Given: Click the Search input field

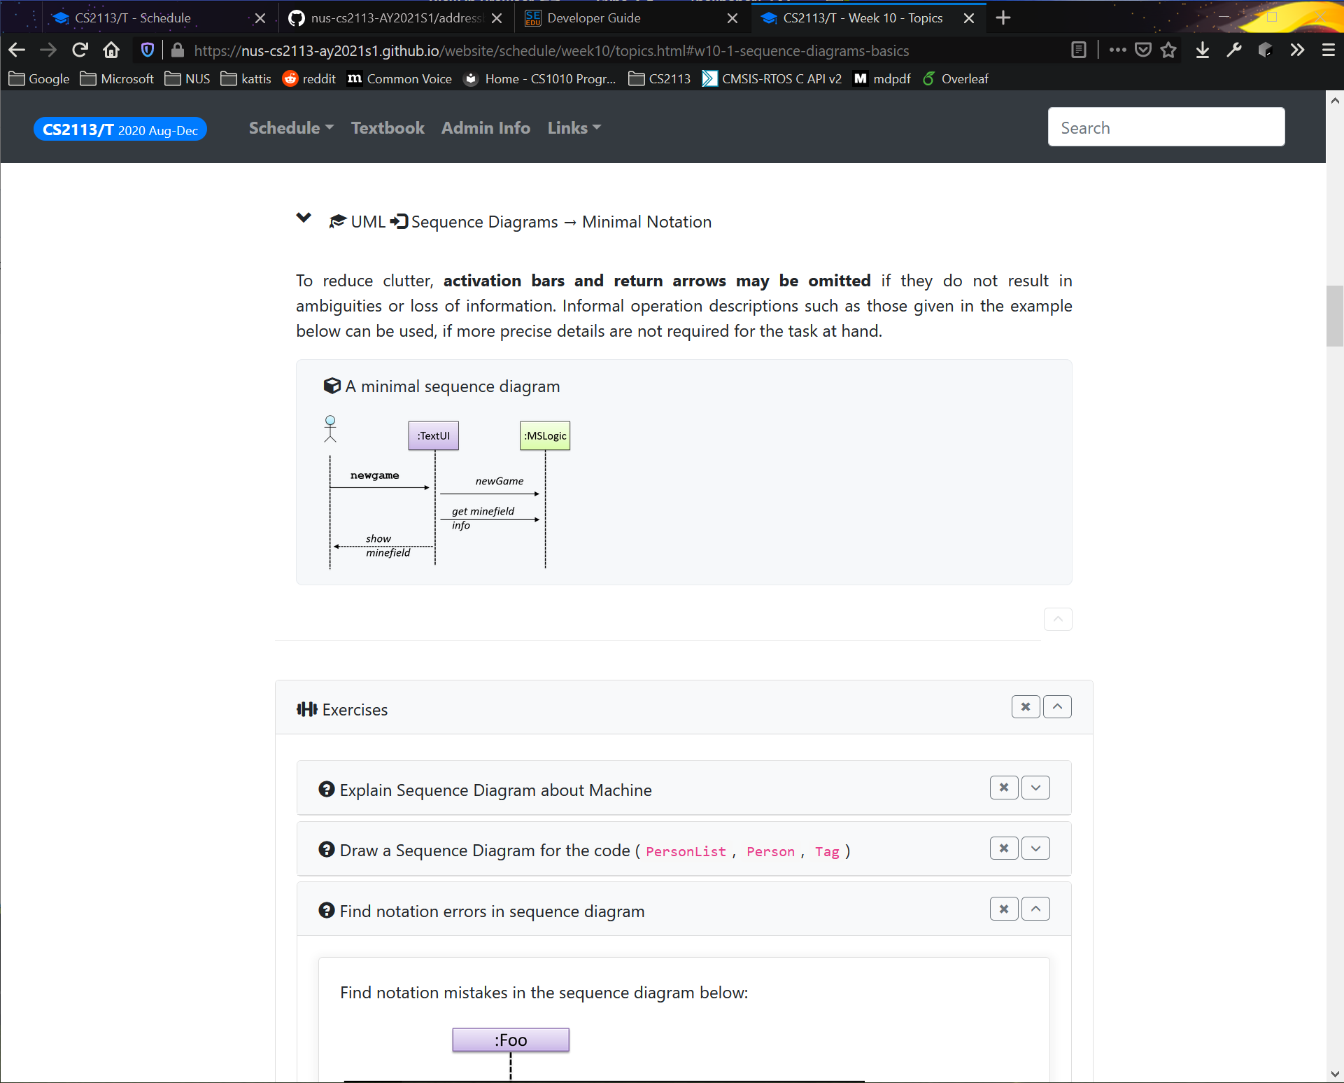Looking at the screenshot, I should [1166, 127].
